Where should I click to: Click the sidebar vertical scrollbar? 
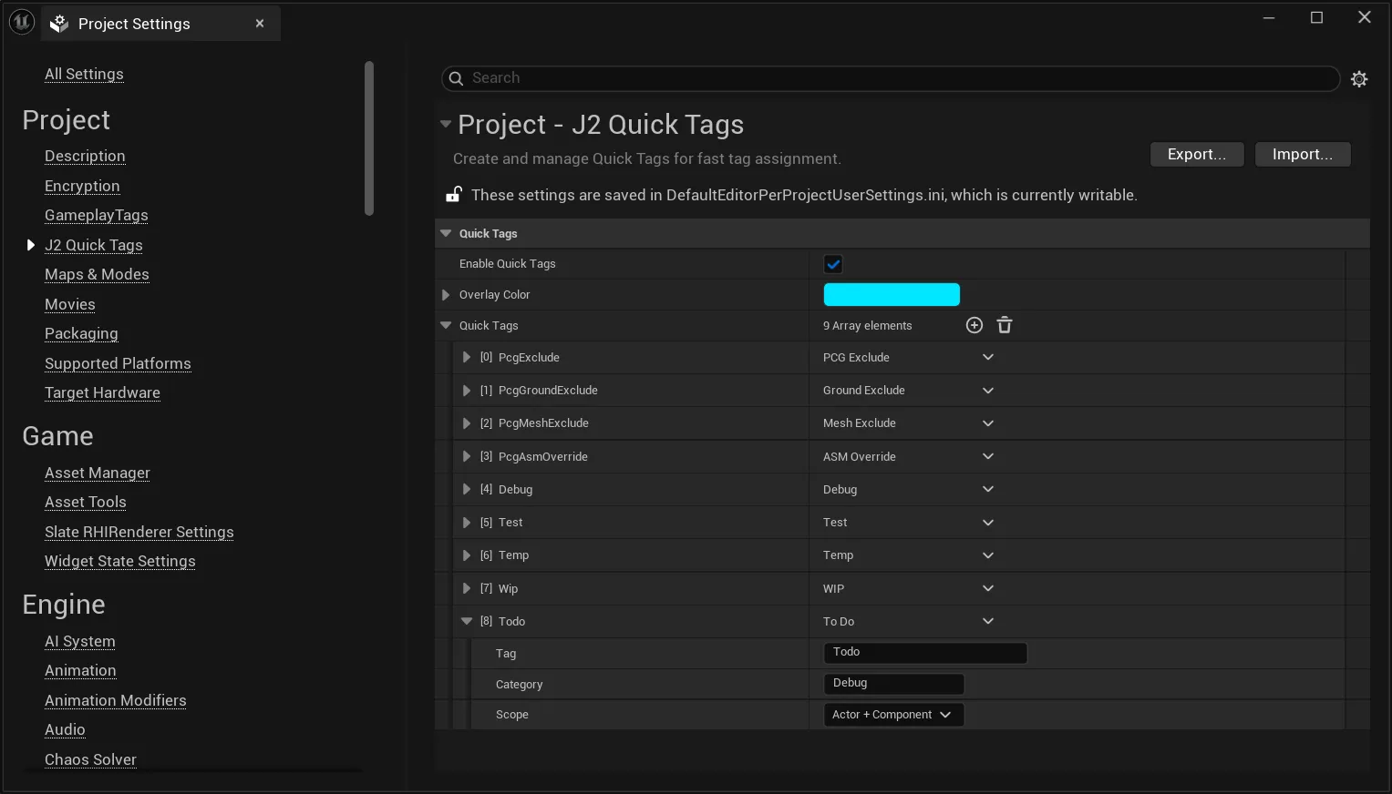[x=369, y=138]
